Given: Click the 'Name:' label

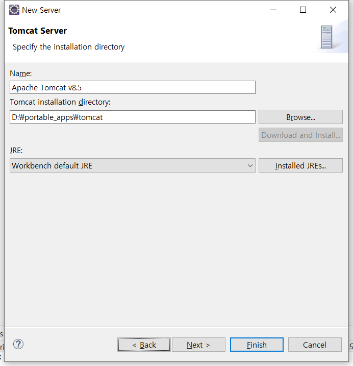Looking at the screenshot, I should coord(20,74).
